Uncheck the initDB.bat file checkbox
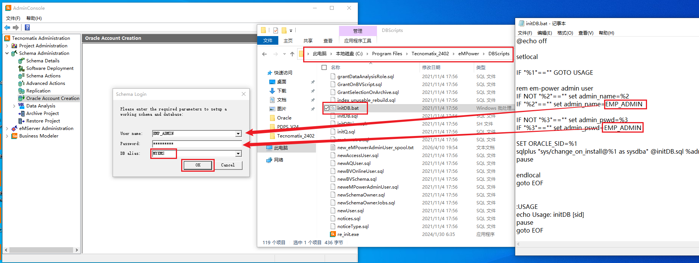The width and height of the screenshot is (699, 263). tap(327, 108)
